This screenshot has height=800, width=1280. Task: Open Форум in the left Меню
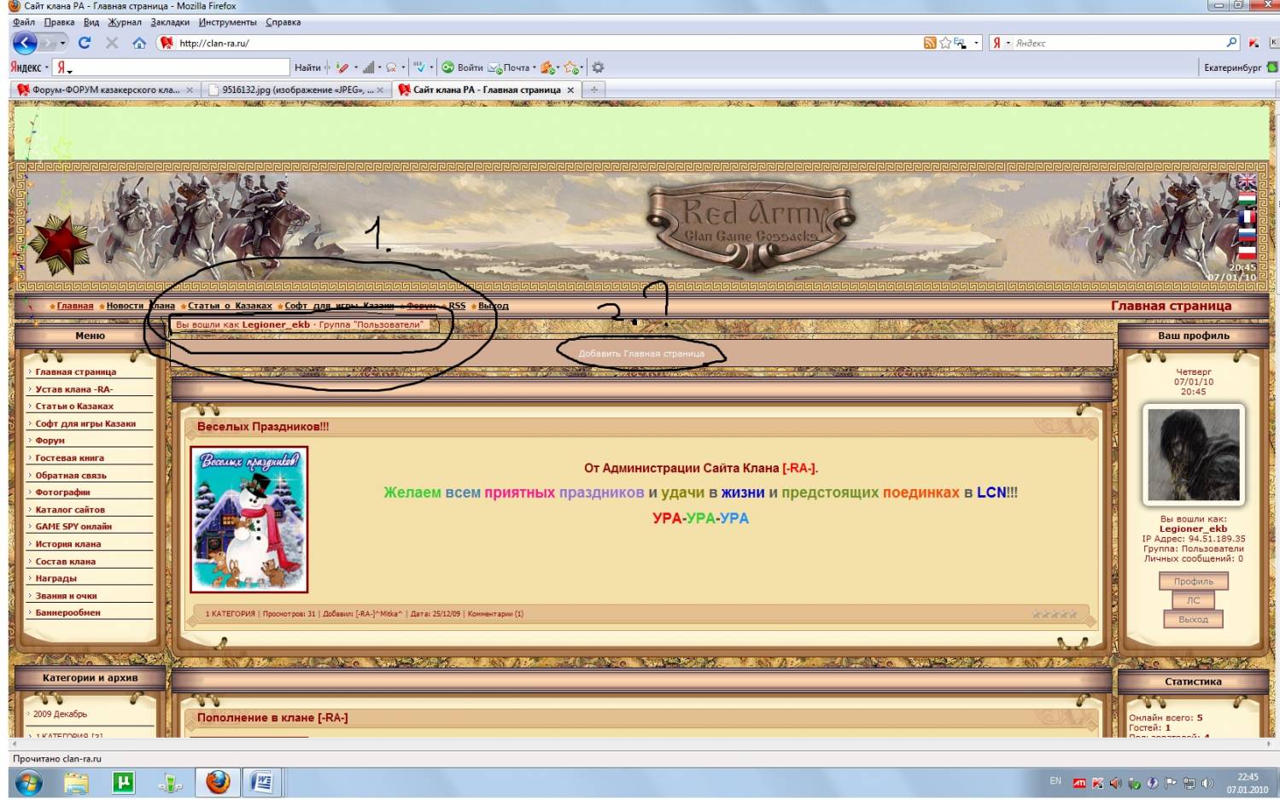(x=50, y=441)
